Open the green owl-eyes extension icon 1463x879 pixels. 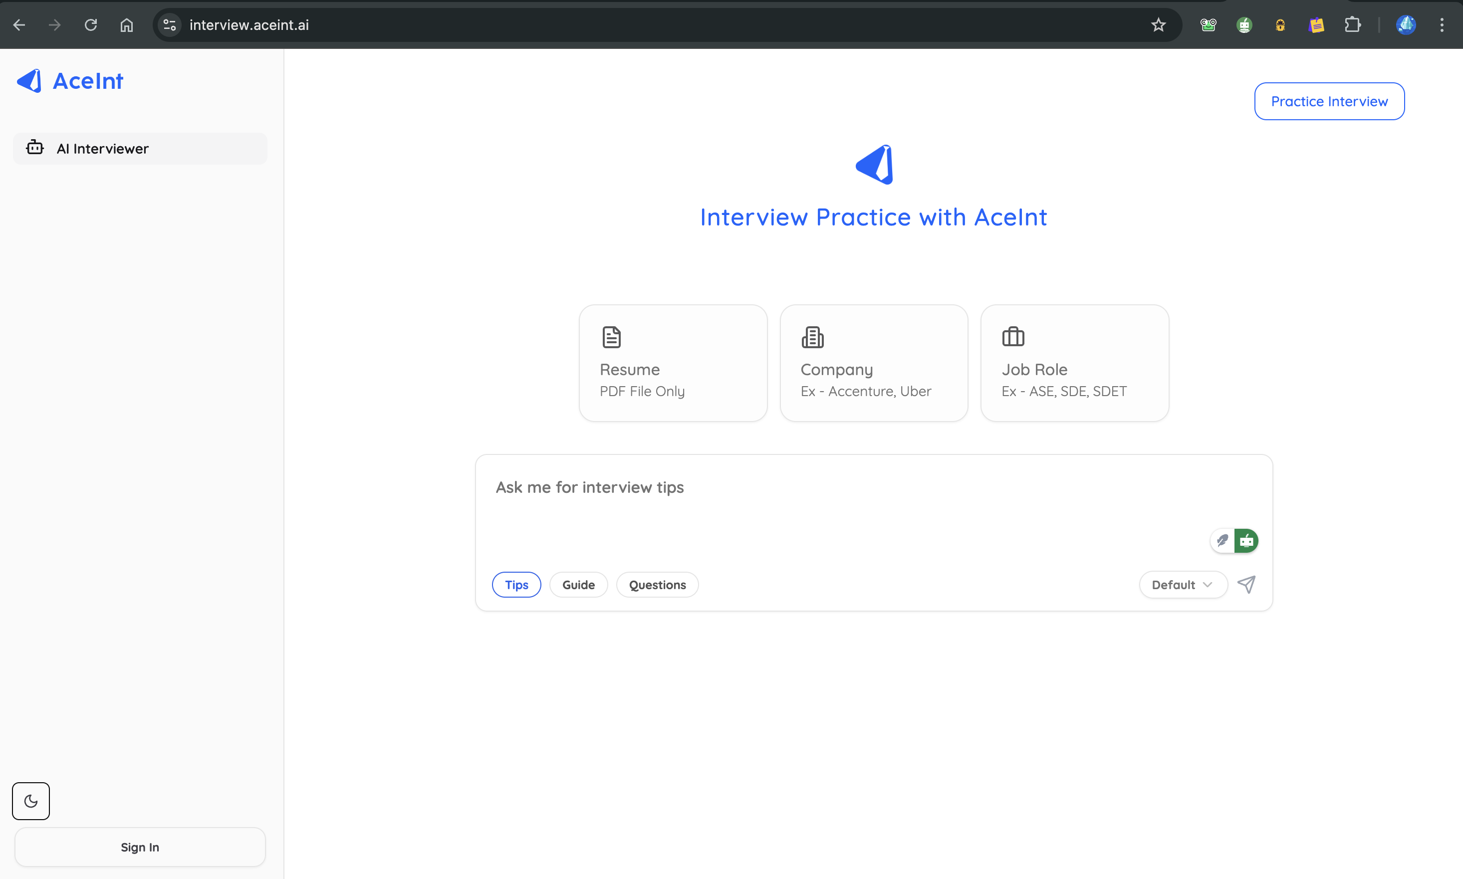[1209, 25]
